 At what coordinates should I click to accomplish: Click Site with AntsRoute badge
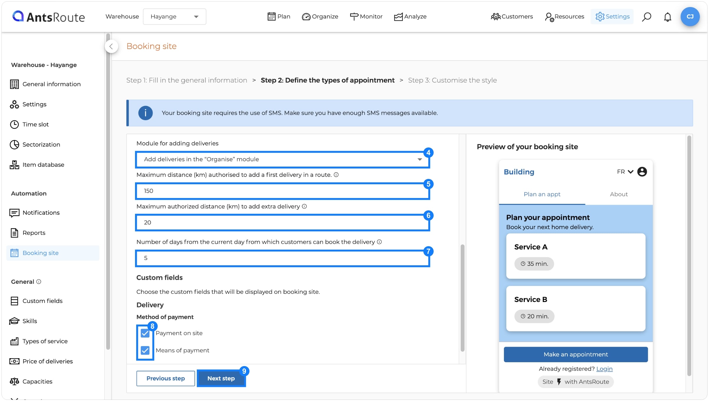pyautogui.click(x=575, y=382)
